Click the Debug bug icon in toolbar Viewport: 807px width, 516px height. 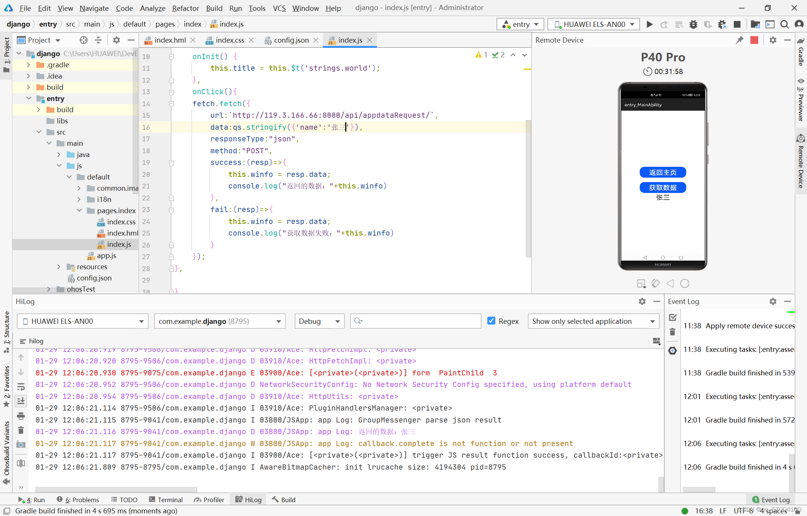click(693, 24)
